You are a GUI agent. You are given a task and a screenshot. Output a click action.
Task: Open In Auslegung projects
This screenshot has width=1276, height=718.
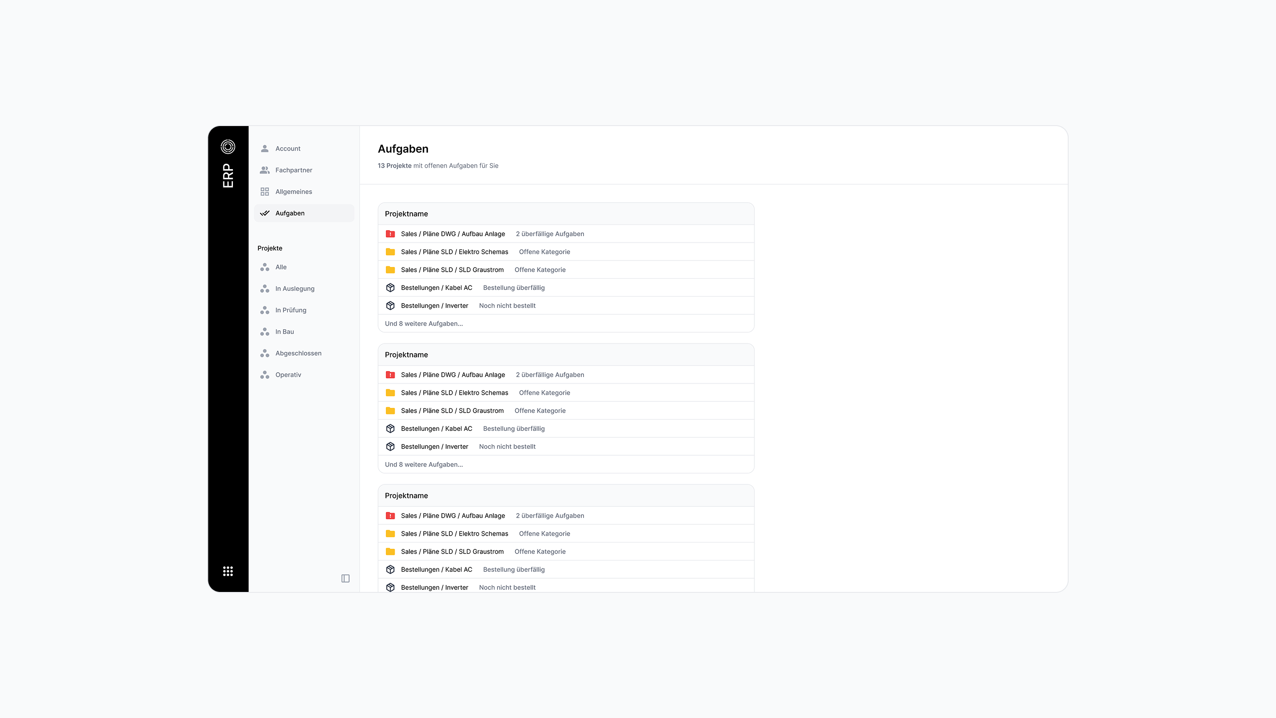click(x=295, y=289)
